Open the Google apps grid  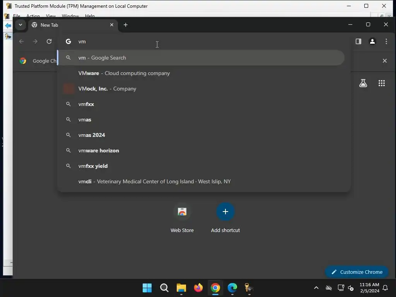(x=382, y=83)
